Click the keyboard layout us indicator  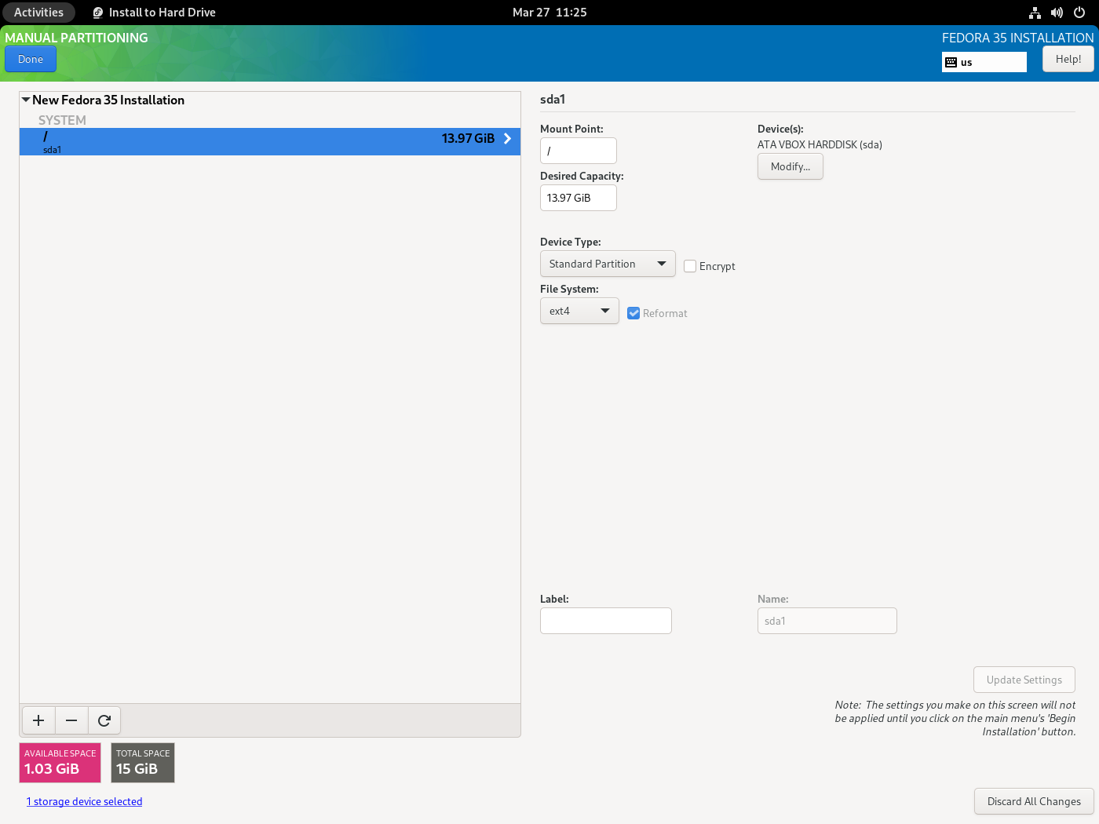tap(984, 62)
